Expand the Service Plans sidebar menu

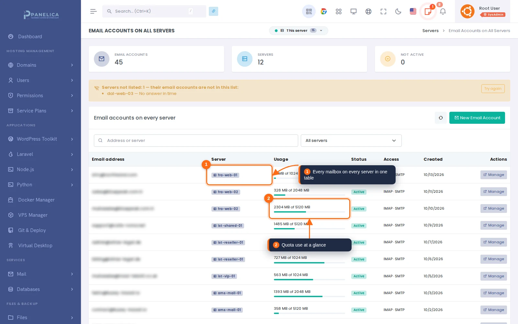click(40, 111)
